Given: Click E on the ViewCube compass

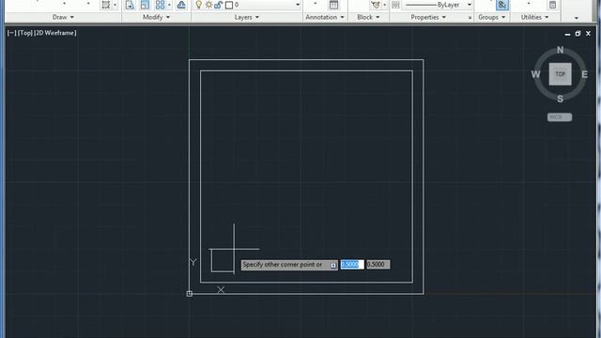Looking at the screenshot, I should [584, 74].
